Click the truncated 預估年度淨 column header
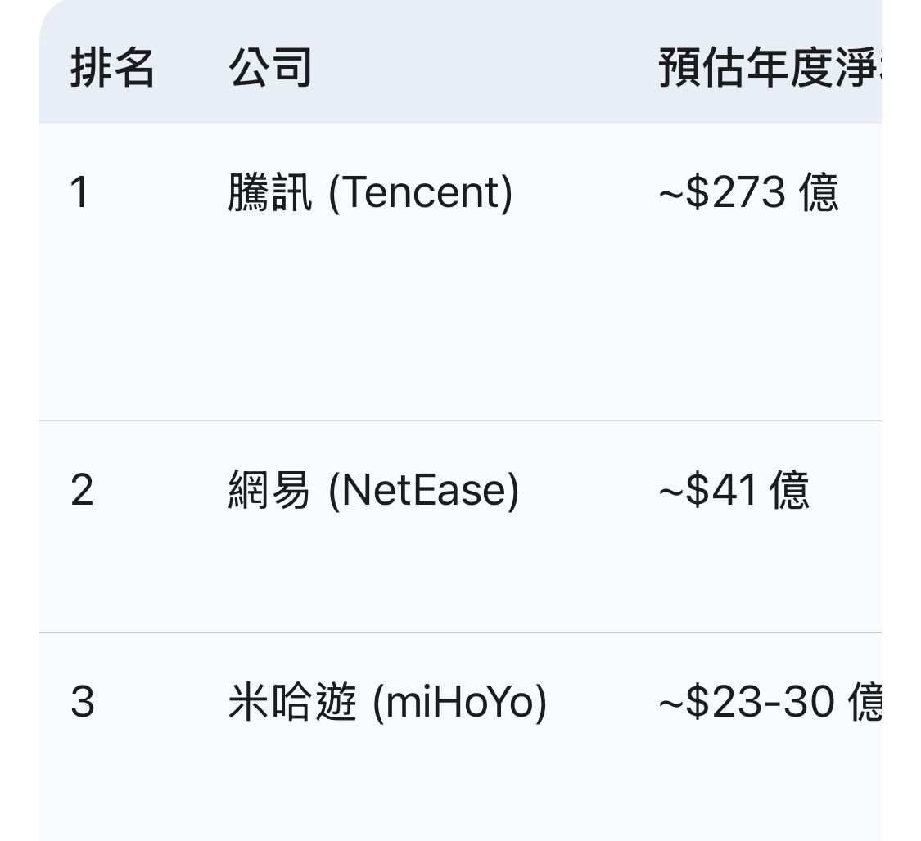Screen dimensions: 921x841 [x=770, y=67]
